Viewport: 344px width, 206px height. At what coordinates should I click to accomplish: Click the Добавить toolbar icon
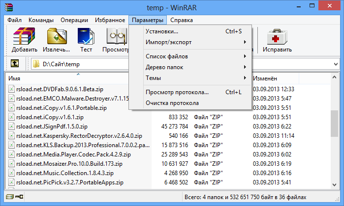tap(24, 36)
